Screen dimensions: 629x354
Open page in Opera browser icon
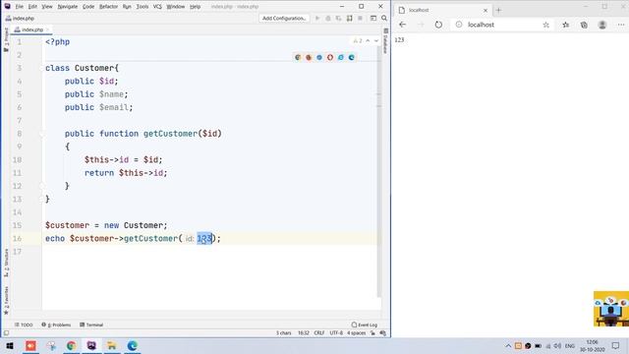point(330,57)
